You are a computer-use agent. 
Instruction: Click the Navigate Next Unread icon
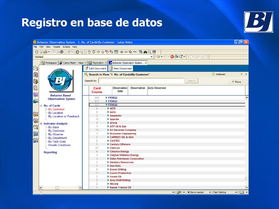click(x=107, y=52)
